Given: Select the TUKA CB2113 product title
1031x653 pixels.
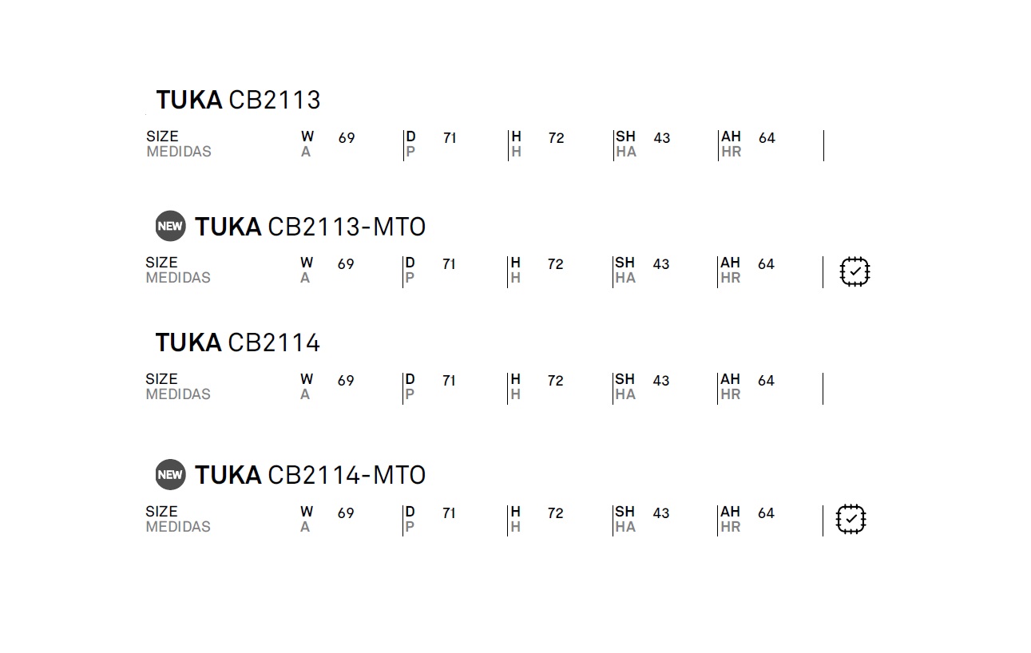Looking at the screenshot, I should (x=238, y=100).
